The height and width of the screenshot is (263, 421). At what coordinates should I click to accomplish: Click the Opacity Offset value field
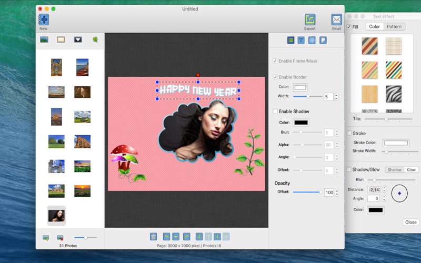click(329, 193)
